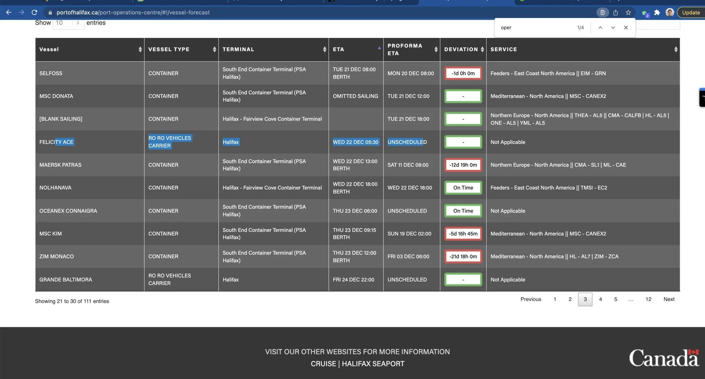Image resolution: width=705 pixels, height=379 pixels.
Task: Jump to next find result
Action: pyautogui.click(x=613, y=27)
